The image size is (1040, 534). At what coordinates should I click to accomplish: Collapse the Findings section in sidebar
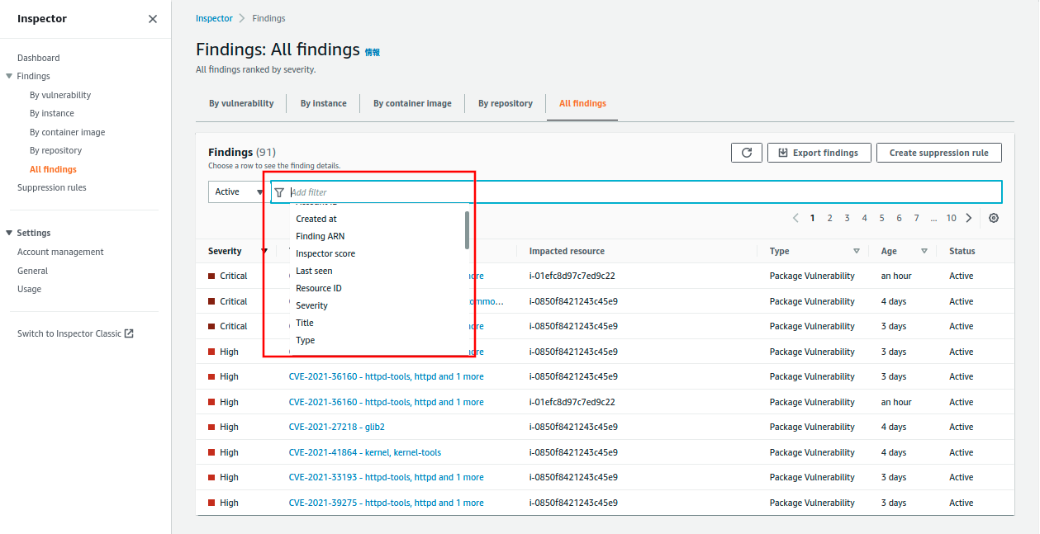[9, 76]
